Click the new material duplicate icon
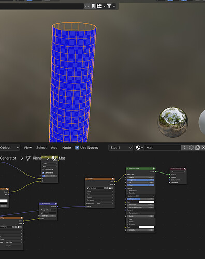205x259 pixels. point(197,148)
